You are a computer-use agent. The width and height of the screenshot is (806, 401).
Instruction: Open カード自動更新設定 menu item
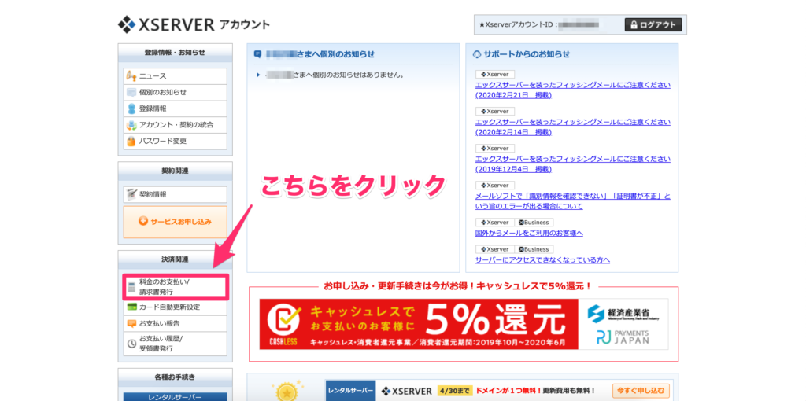(175, 307)
